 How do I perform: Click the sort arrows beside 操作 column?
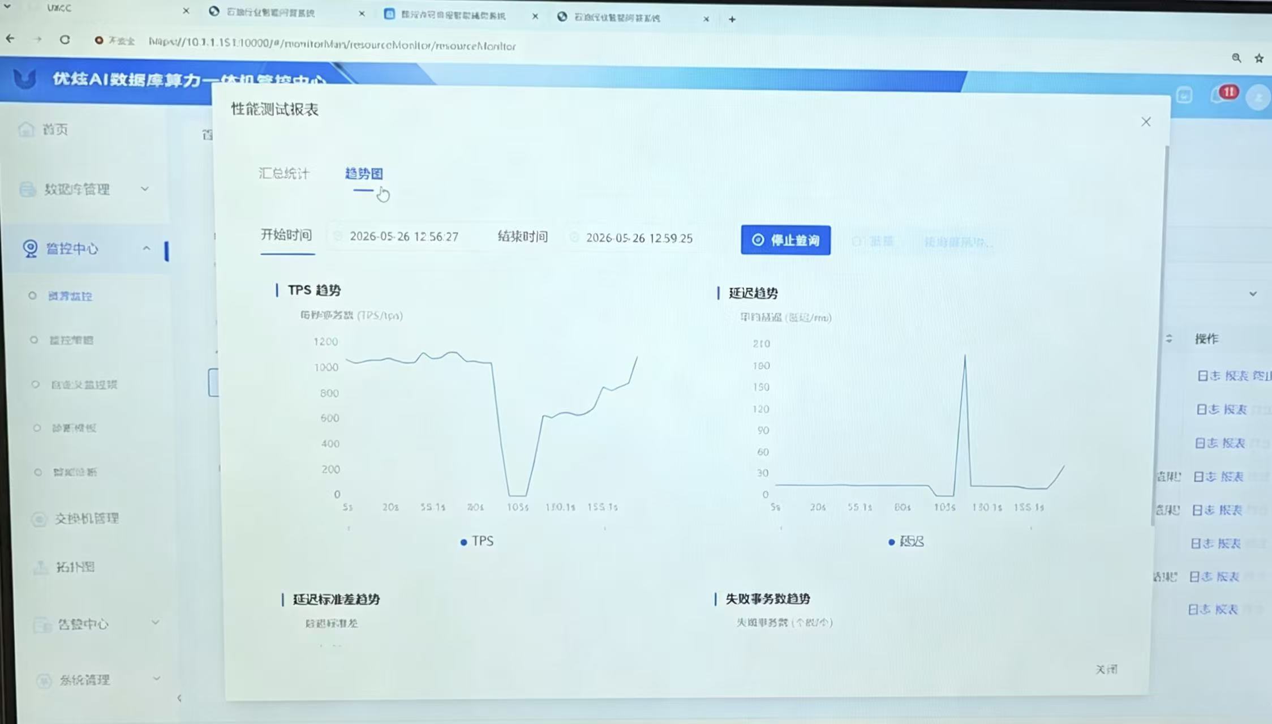pyautogui.click(x=1169, y=339)
